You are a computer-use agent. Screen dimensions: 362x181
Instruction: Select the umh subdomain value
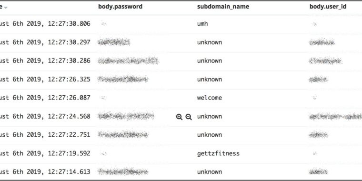202,23
